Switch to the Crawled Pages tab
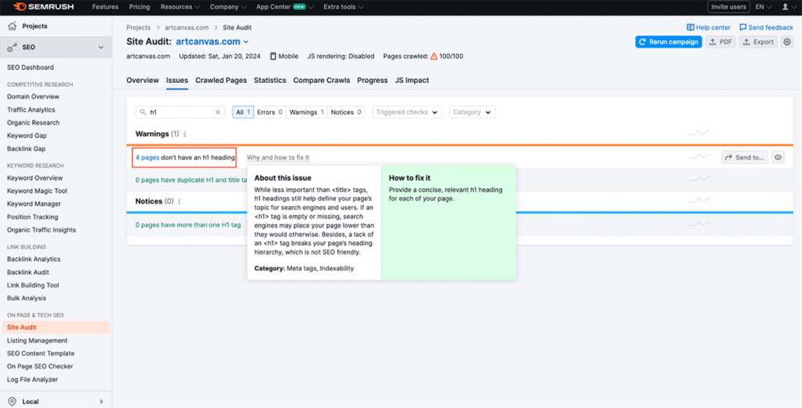 (x=221, y=81)
